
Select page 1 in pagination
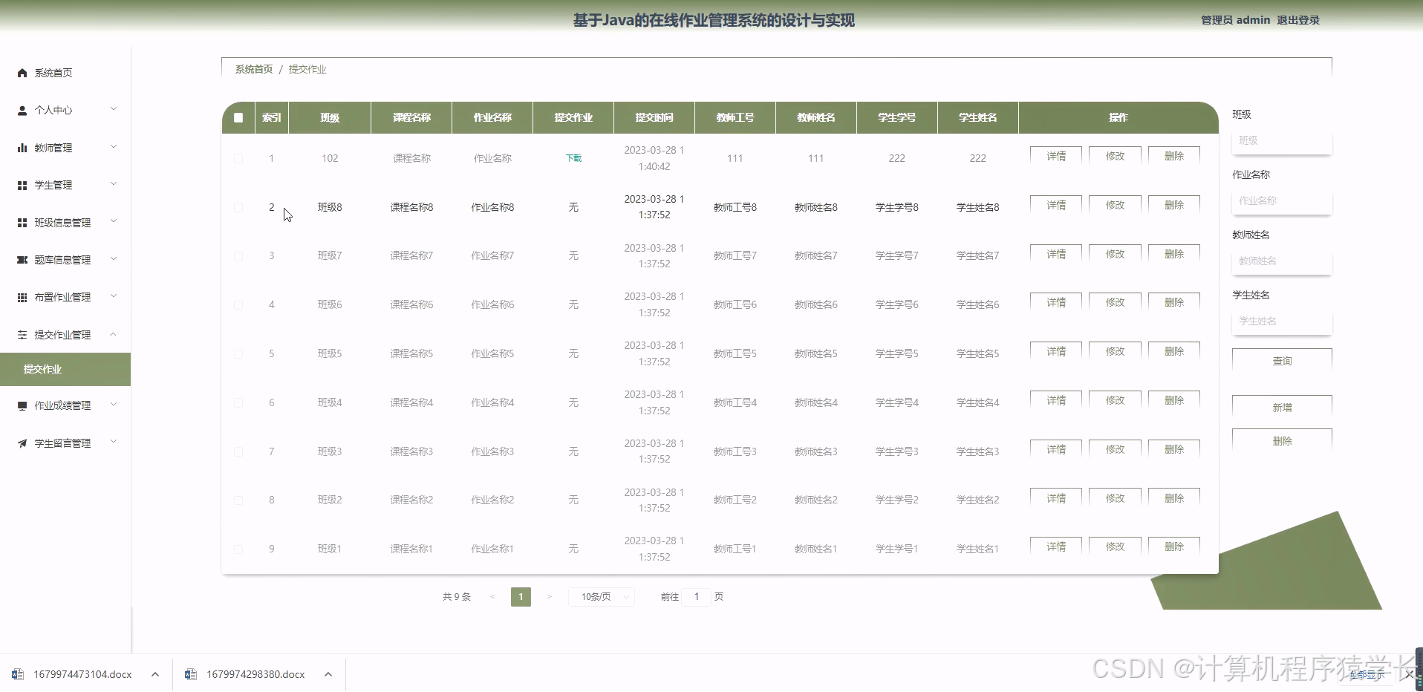click(521, 597)
